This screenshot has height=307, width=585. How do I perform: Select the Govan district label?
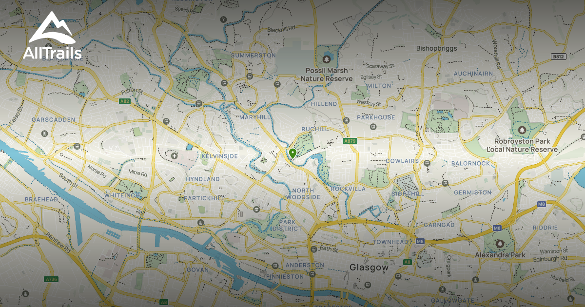(197, 269)
